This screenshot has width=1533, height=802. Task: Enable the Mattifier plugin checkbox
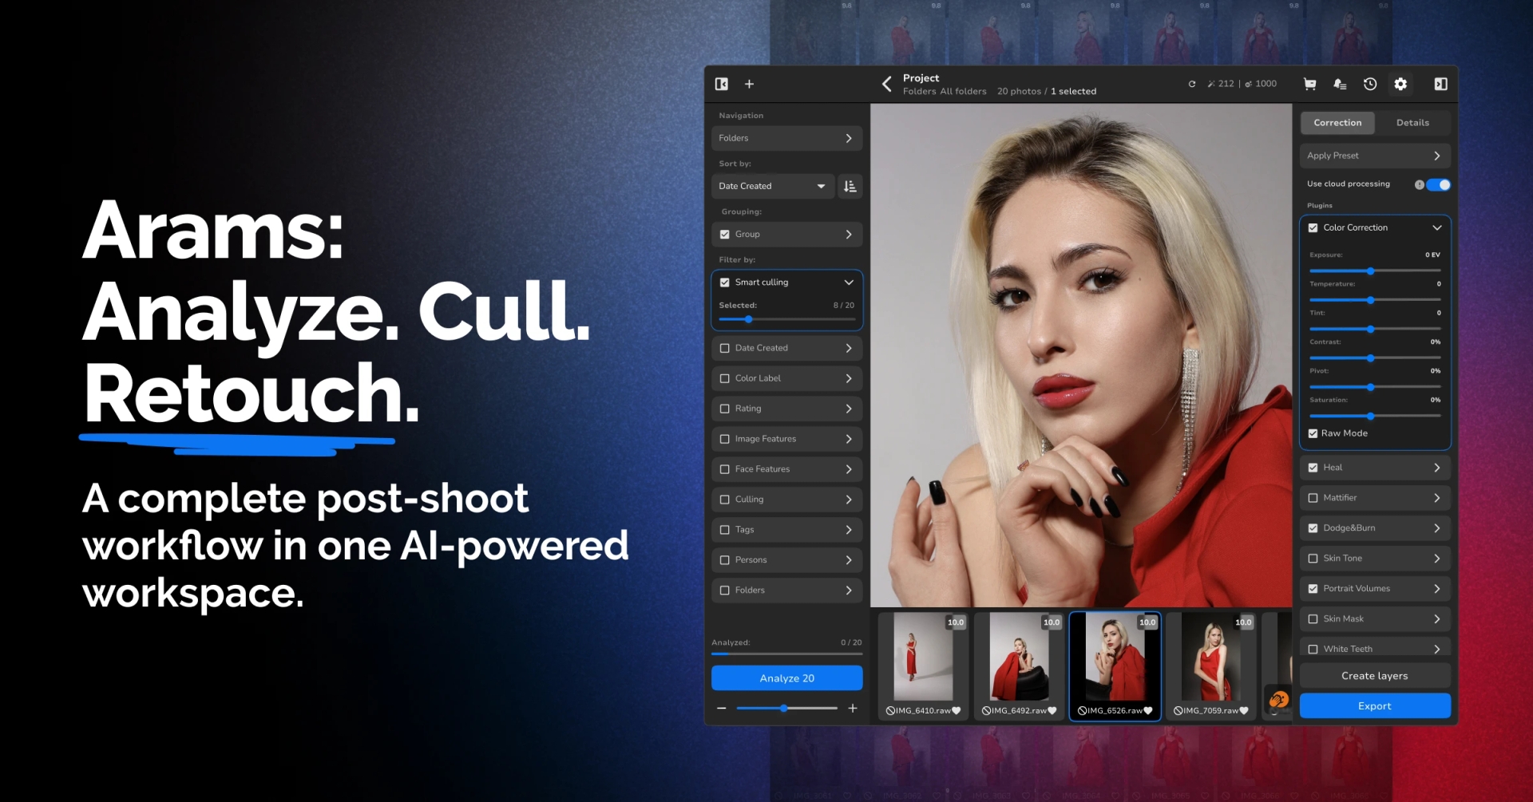coord(1313,498)
